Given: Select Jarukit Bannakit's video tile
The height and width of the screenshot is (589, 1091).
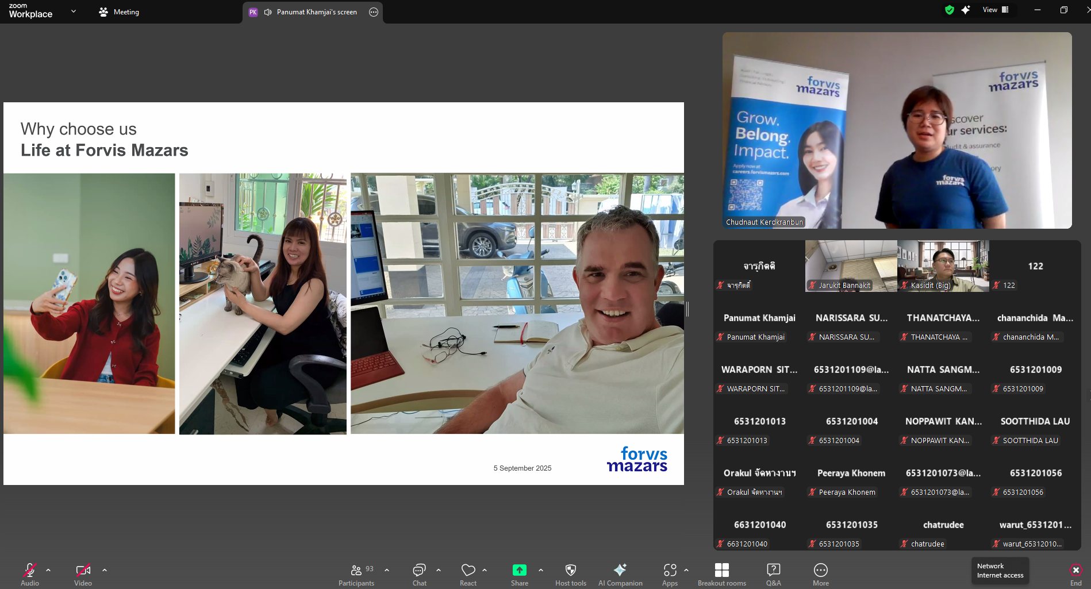Looking at the screenshot, I should tap(851, 266).
